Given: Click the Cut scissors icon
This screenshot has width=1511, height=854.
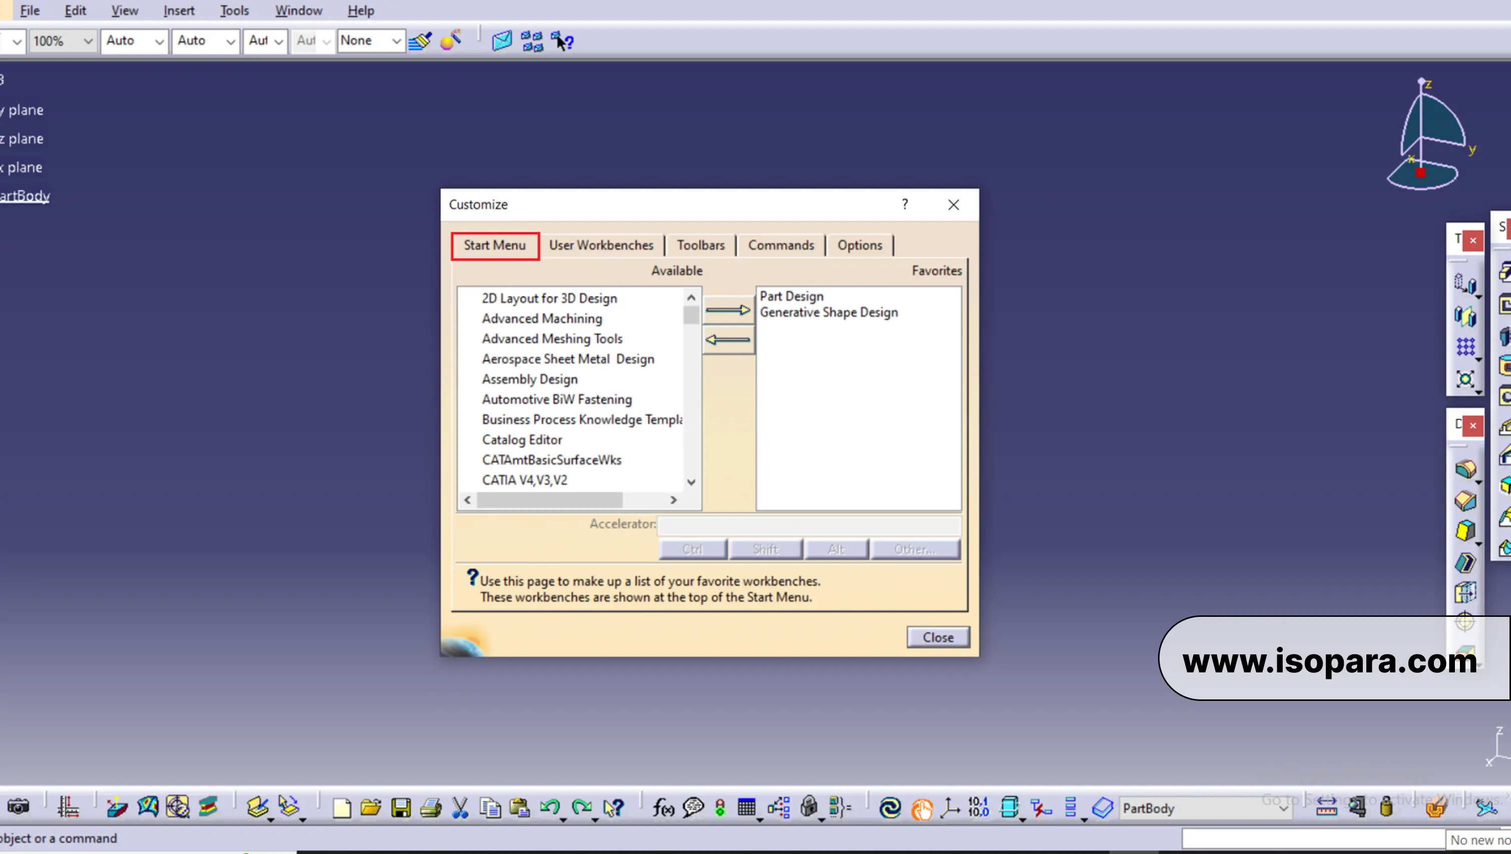Looking at the screenshot, I should click(x=460, y=808).
